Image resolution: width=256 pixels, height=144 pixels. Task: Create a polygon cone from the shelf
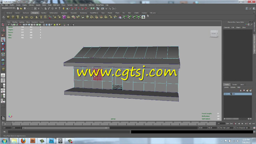(x=22, y=17)
